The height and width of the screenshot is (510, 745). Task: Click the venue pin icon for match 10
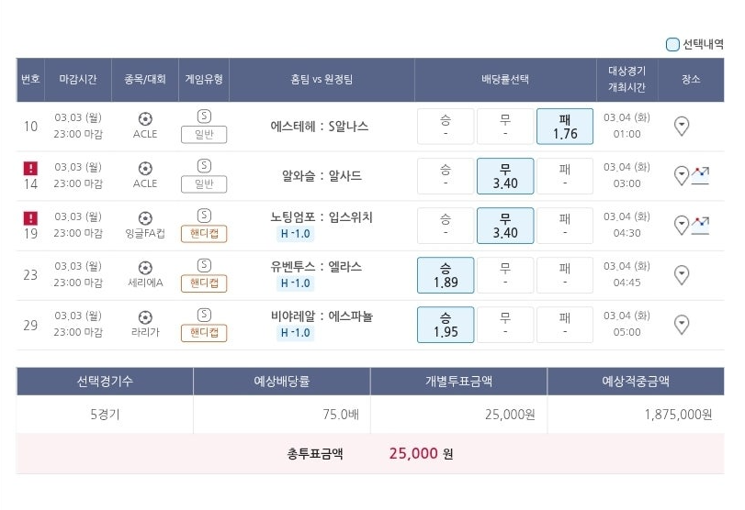[x=682, y=127]
